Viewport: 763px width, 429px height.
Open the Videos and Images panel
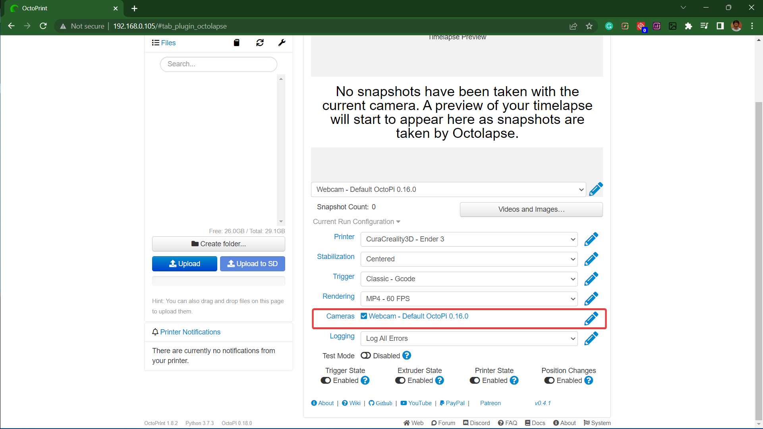click(530, 209)
